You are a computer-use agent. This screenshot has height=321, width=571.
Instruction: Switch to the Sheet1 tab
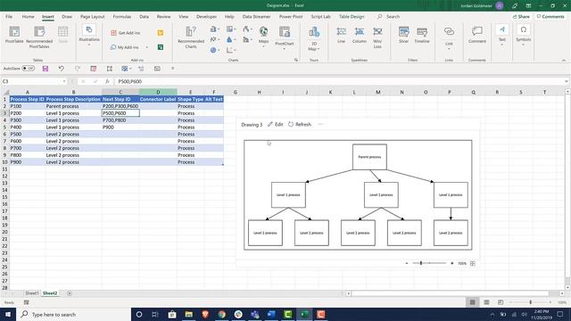(32, 293)
